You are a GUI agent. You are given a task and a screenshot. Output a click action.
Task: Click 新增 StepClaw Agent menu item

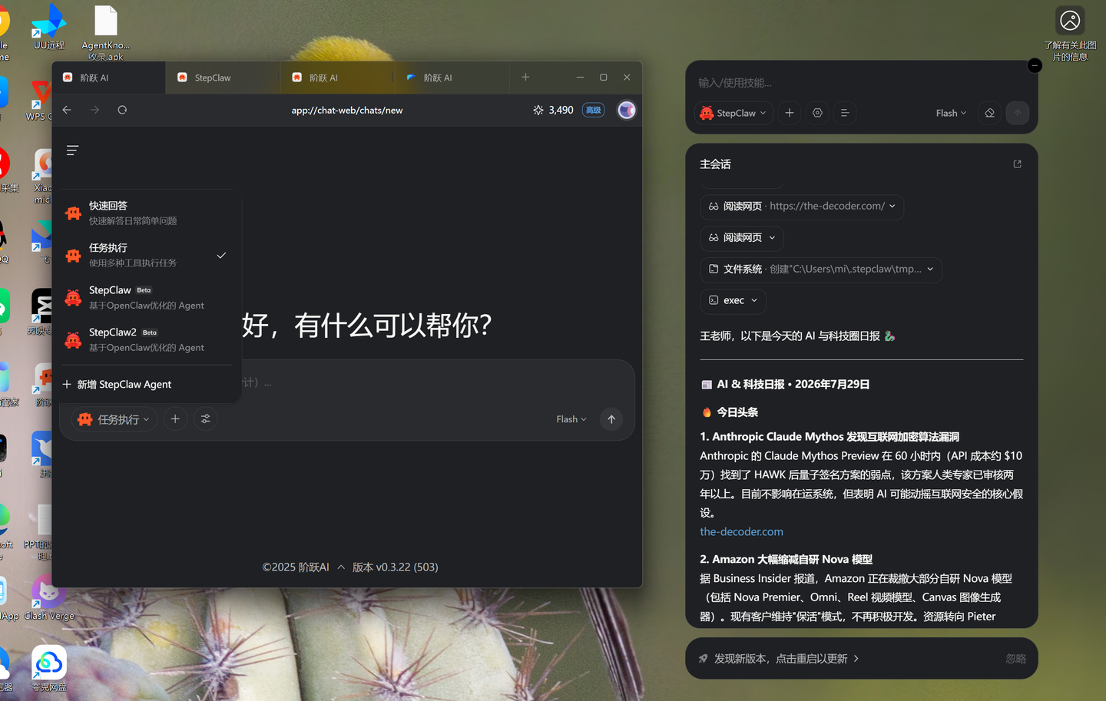coord(147,384)
